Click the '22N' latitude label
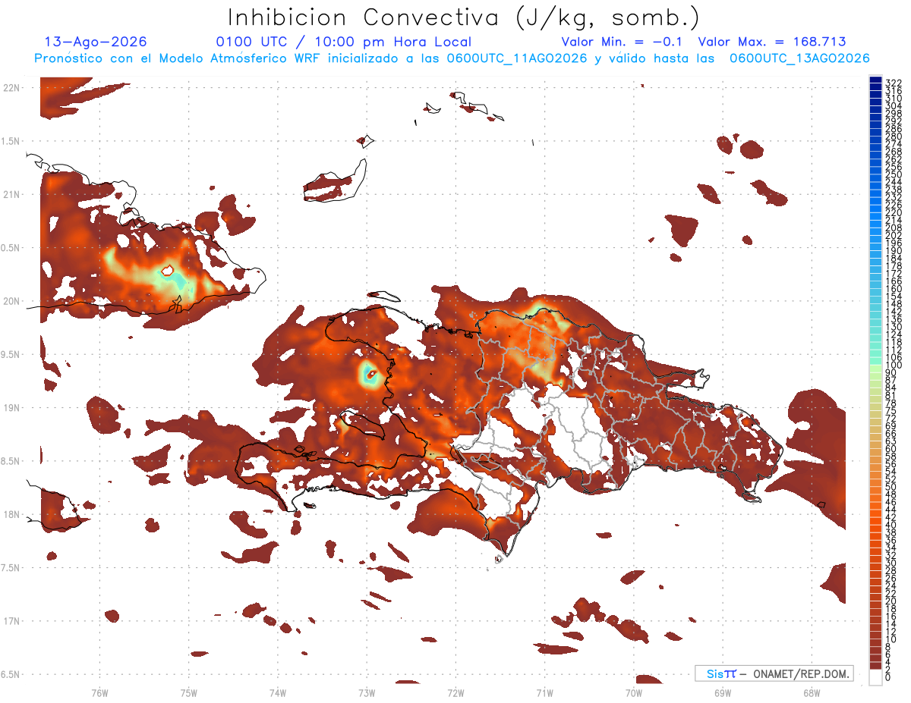The image size is (911, 703). [x=11, y=88]
